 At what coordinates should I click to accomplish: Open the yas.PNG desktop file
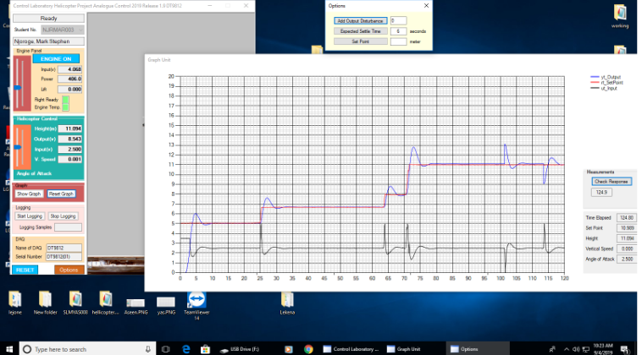[x=166, y=302]
